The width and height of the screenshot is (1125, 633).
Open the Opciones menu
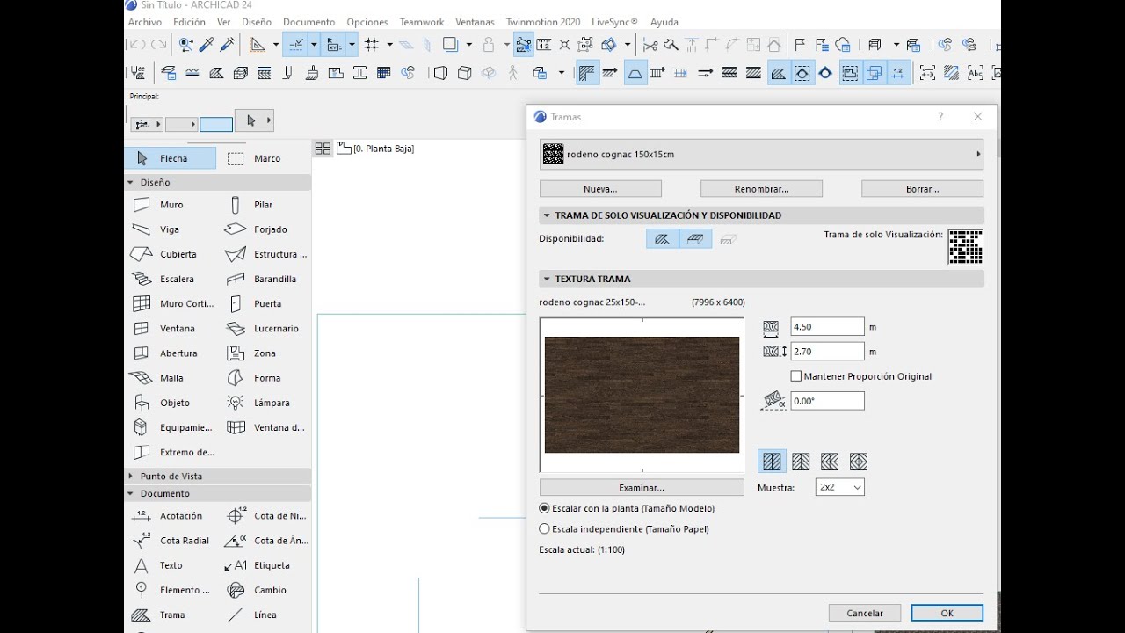367,22
